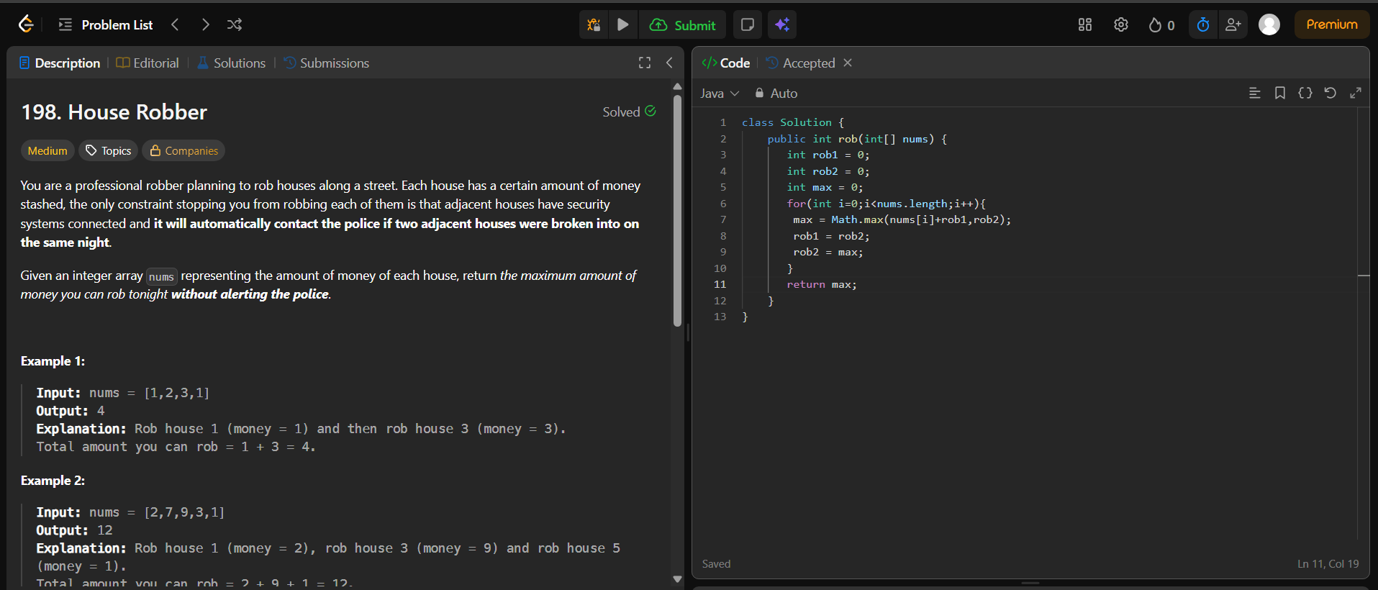Open the debugger bug icon
This screenshot has height=590, width=1378.
tap(594, 25)
